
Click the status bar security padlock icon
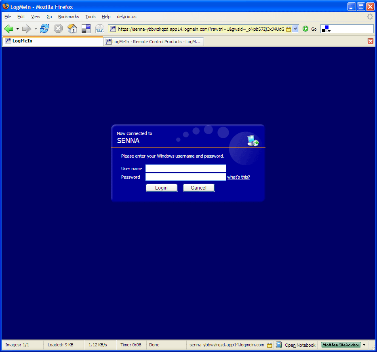(270, 345)
